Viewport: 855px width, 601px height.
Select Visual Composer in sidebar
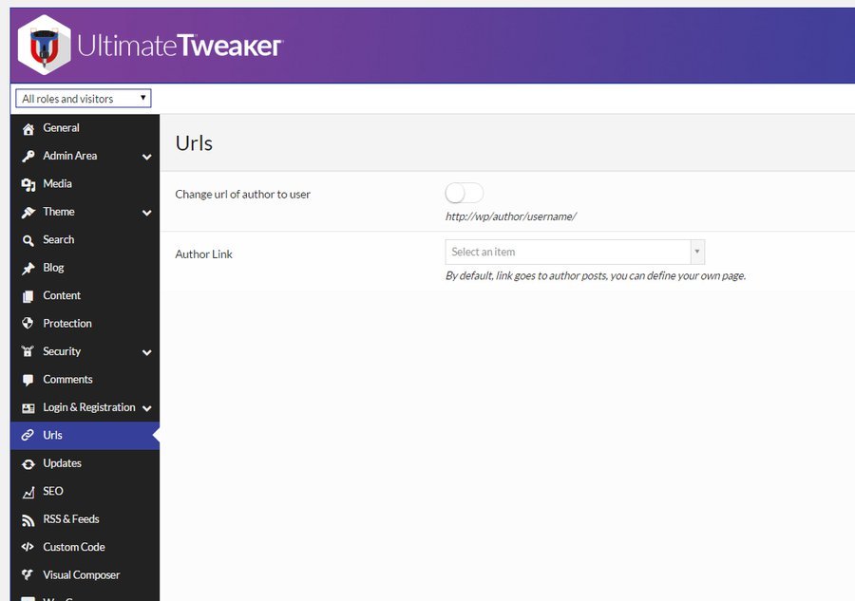pyautogui.click(x=85, y=574)
